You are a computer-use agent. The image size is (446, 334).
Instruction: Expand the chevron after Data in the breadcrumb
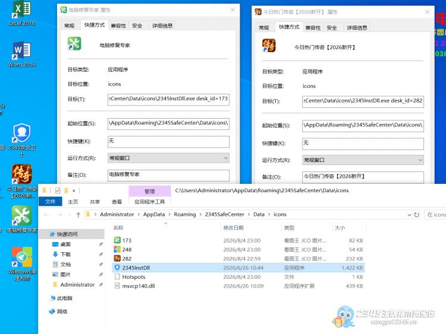(269, 215)
